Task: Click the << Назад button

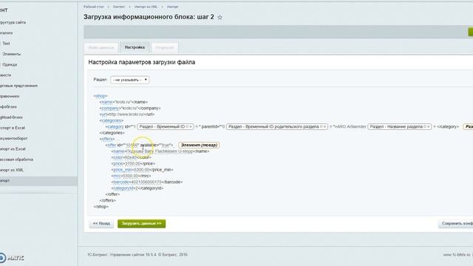Action: [x=101, y=223]
